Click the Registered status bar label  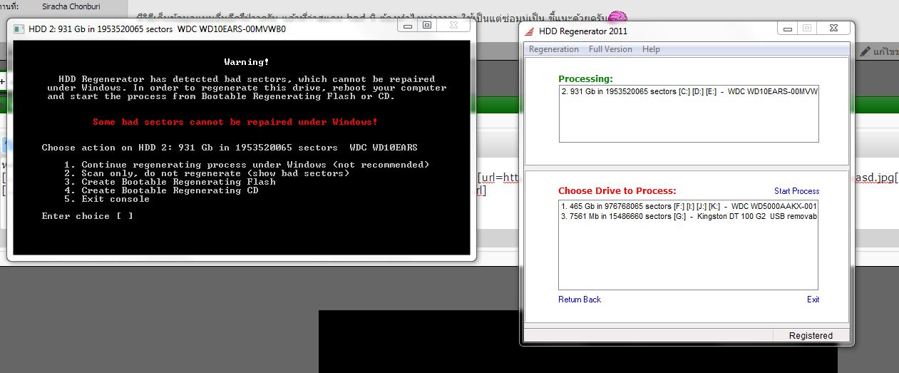(x=811, y=336)
